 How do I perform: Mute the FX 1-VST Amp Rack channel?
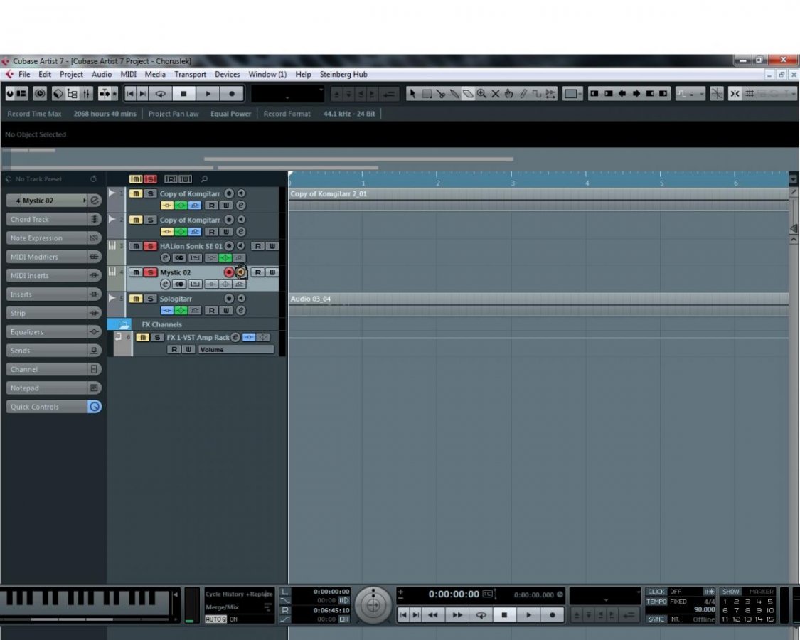coord(142,337)
